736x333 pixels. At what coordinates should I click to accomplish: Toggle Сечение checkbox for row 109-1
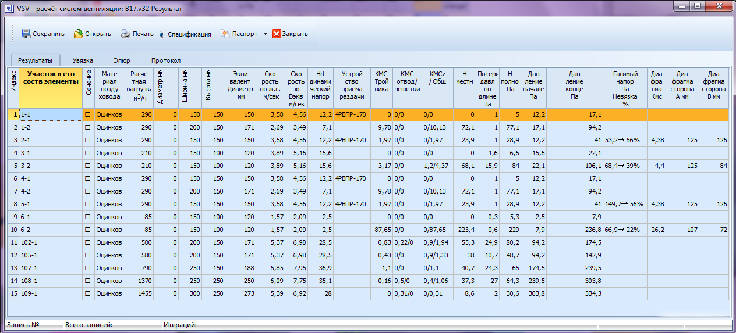(x=89, y=294)
